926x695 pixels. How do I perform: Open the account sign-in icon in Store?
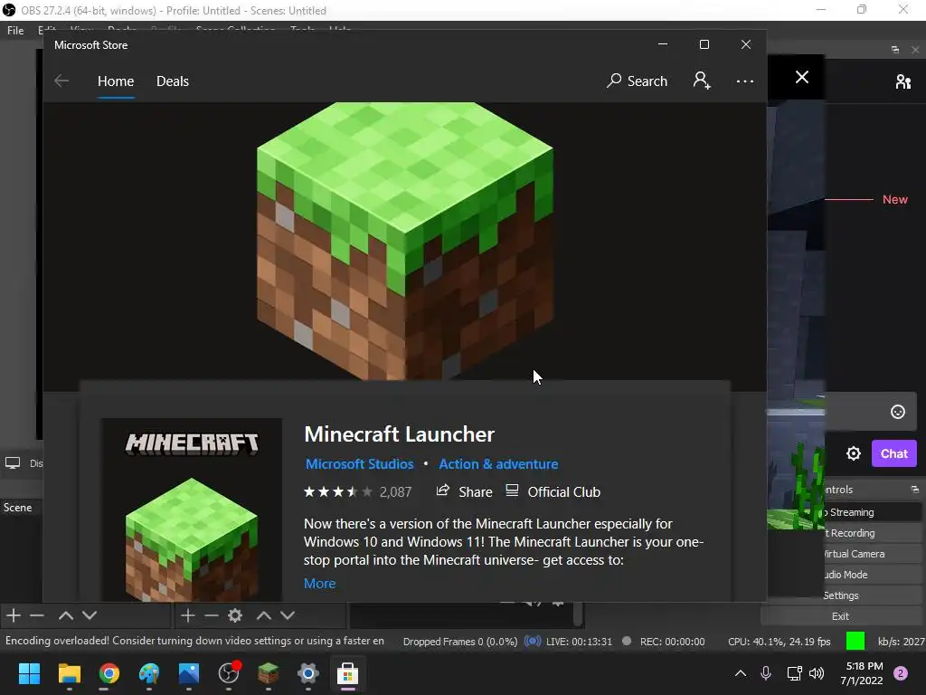pos(702,81)
